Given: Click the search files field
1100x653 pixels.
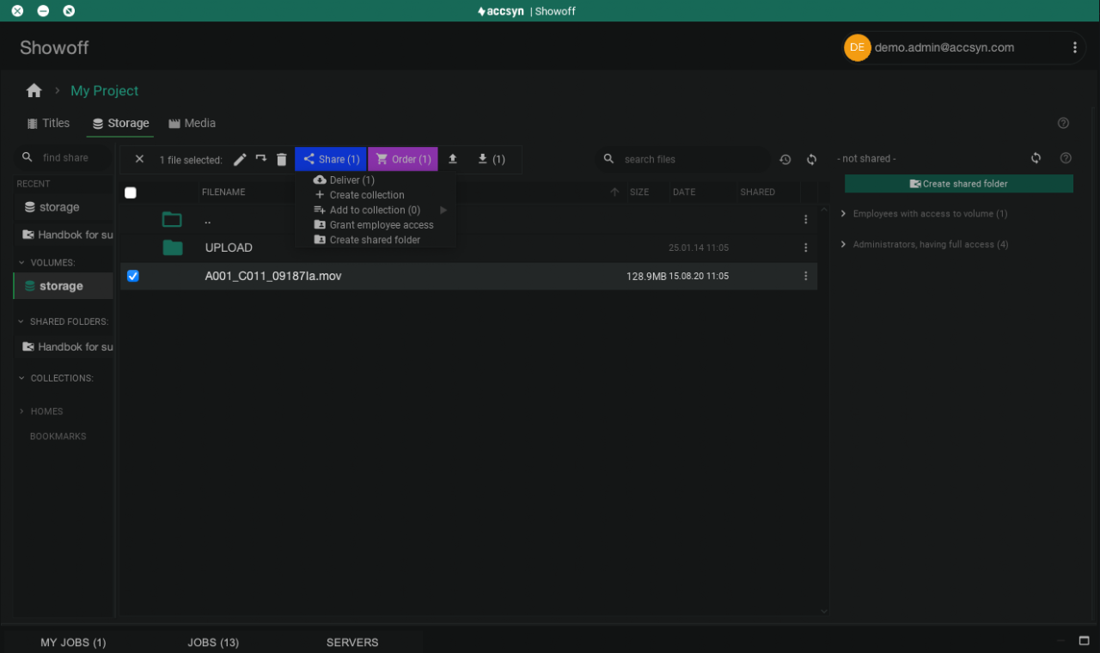Looking at the screenshot, I should tap(684, 159).
